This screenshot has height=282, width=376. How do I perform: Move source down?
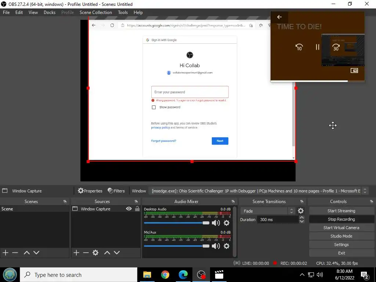click(117, 253)
